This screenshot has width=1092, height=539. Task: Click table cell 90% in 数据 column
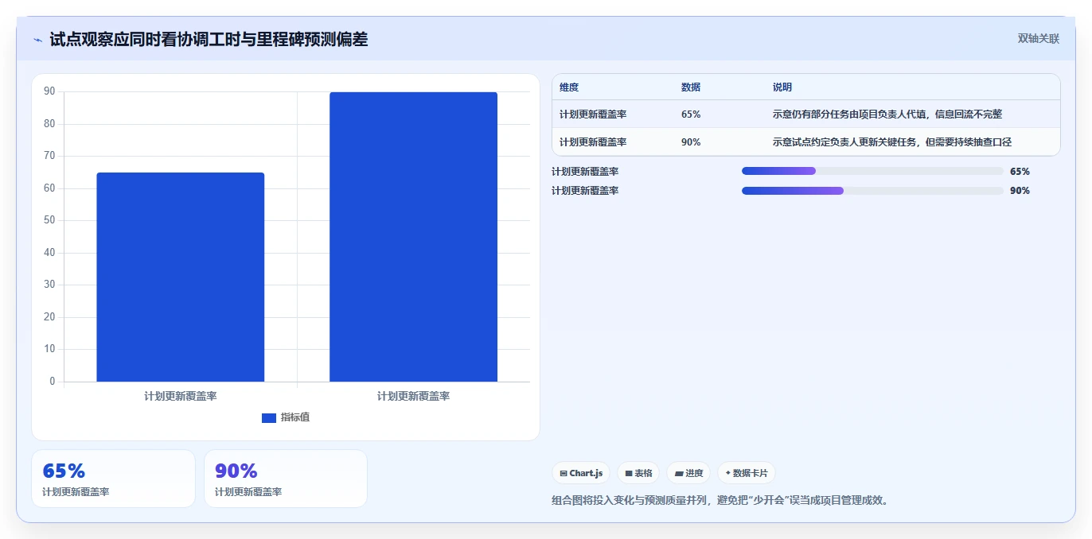coord(691,142)
